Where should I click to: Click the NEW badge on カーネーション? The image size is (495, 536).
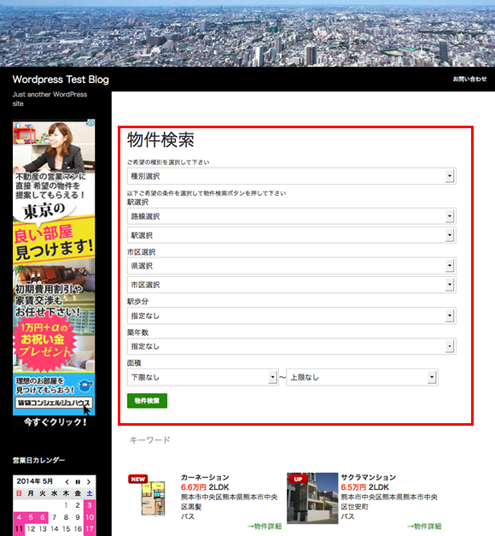(138, 479)
